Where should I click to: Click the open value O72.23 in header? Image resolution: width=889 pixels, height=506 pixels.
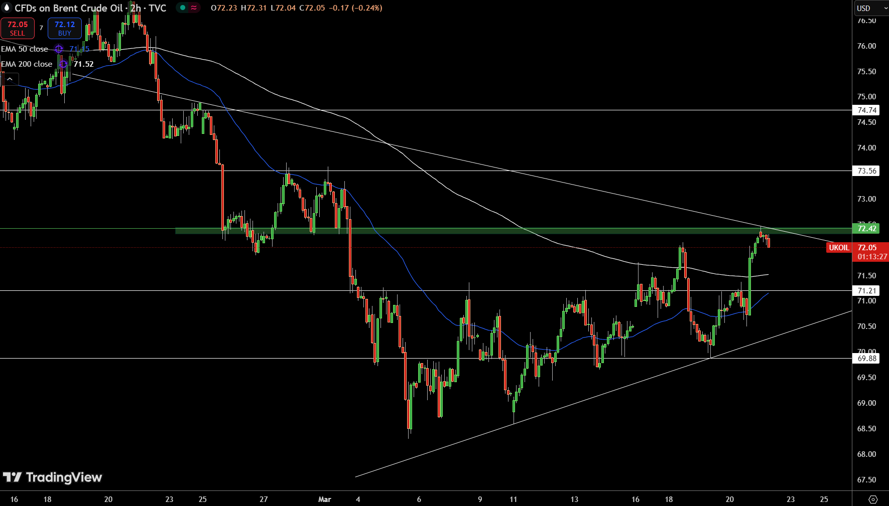224,8
